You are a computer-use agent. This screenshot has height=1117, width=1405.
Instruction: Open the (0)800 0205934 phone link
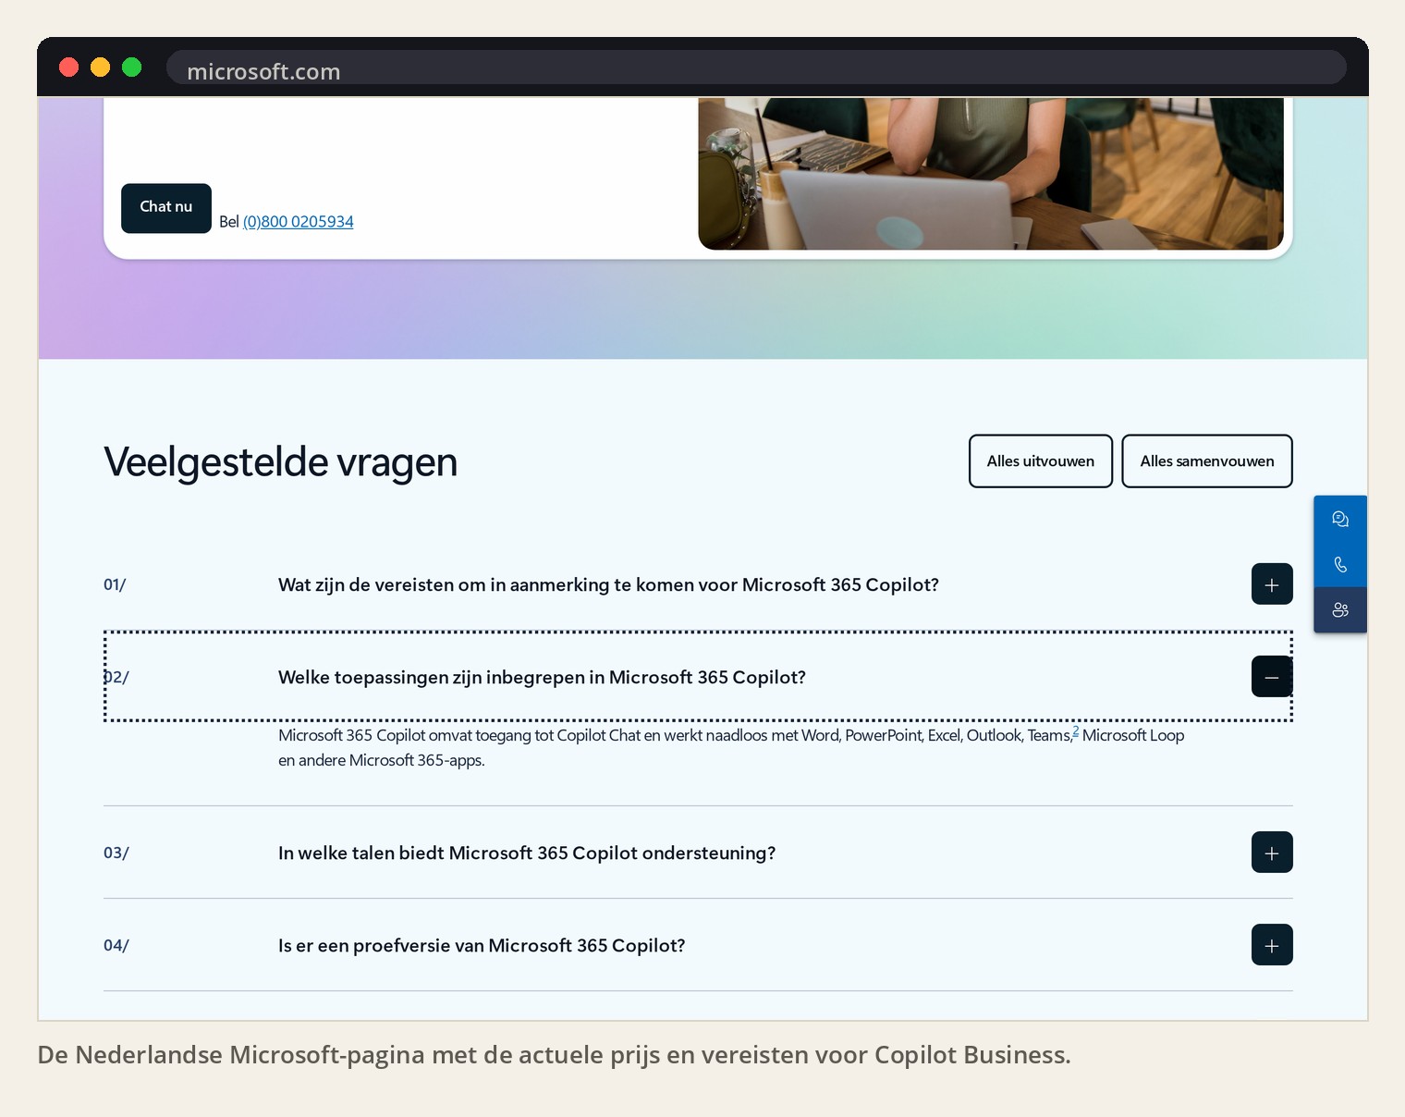(298, 222)
